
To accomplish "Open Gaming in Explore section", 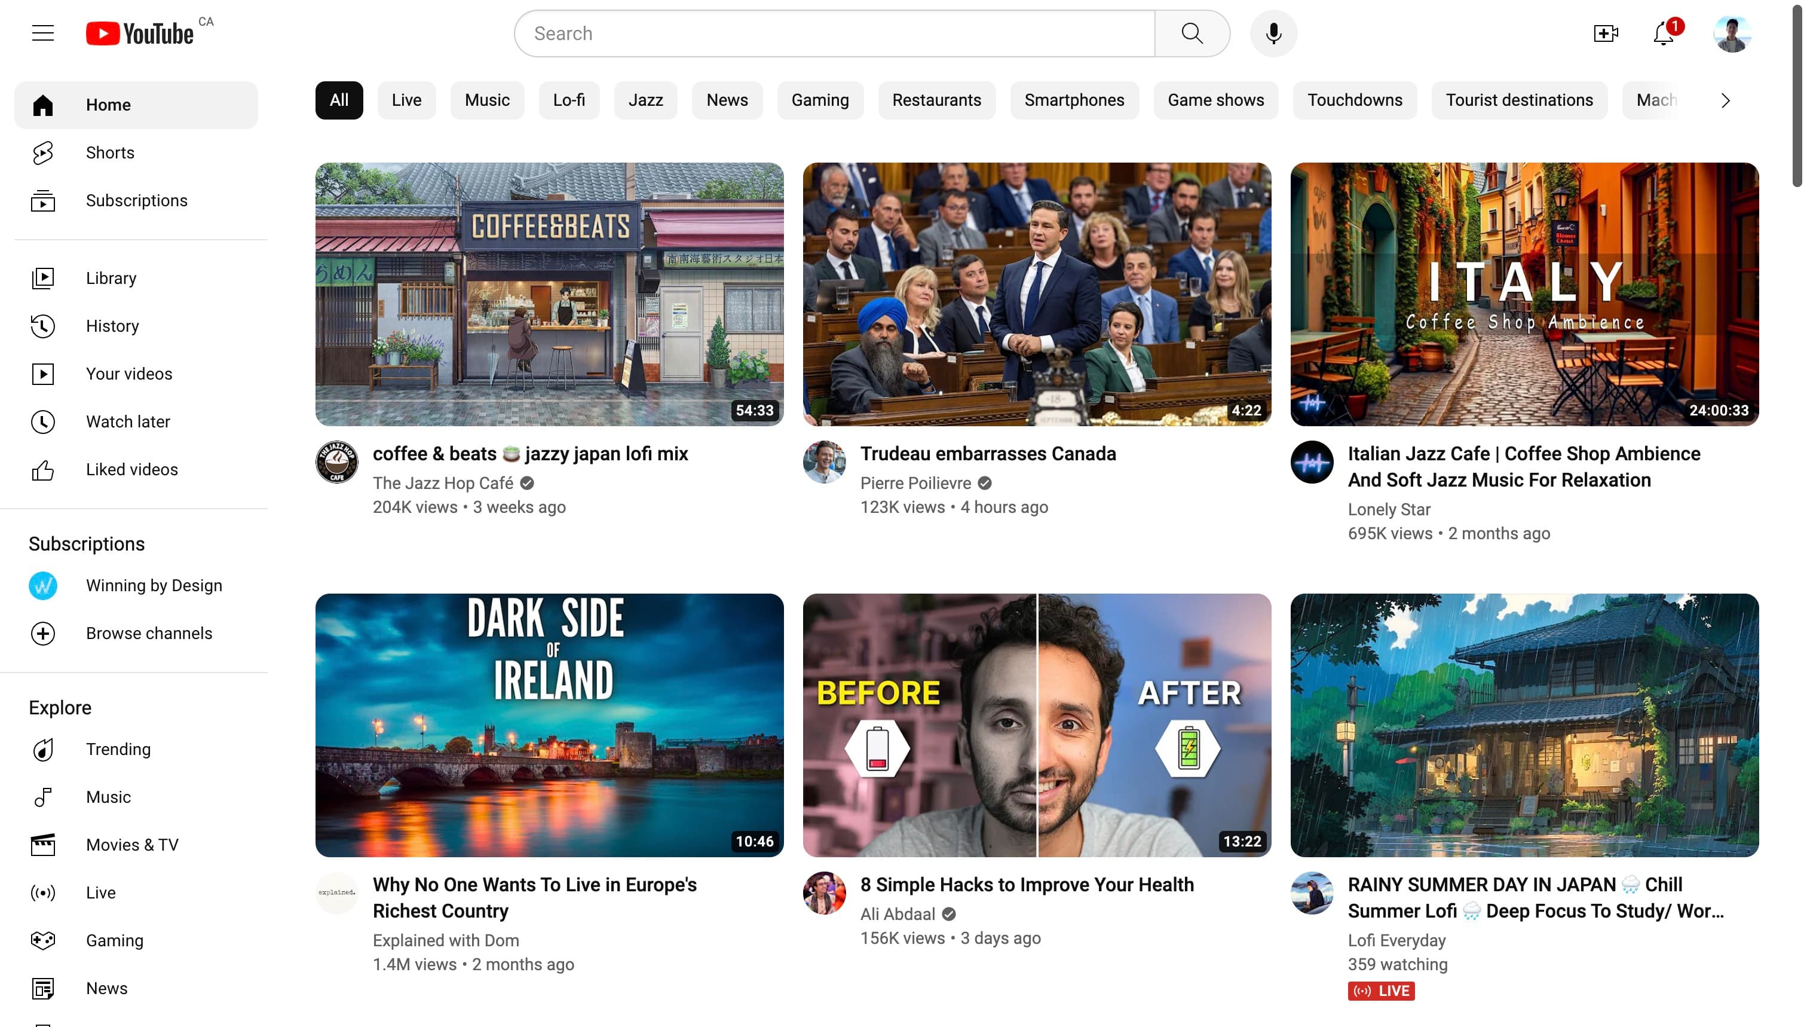I will [x=136, y=941].
